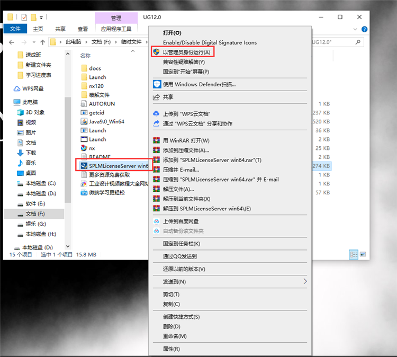Select 此电脑 in navigation pane
The image size is (397, 357).
[x=25, y=102]
